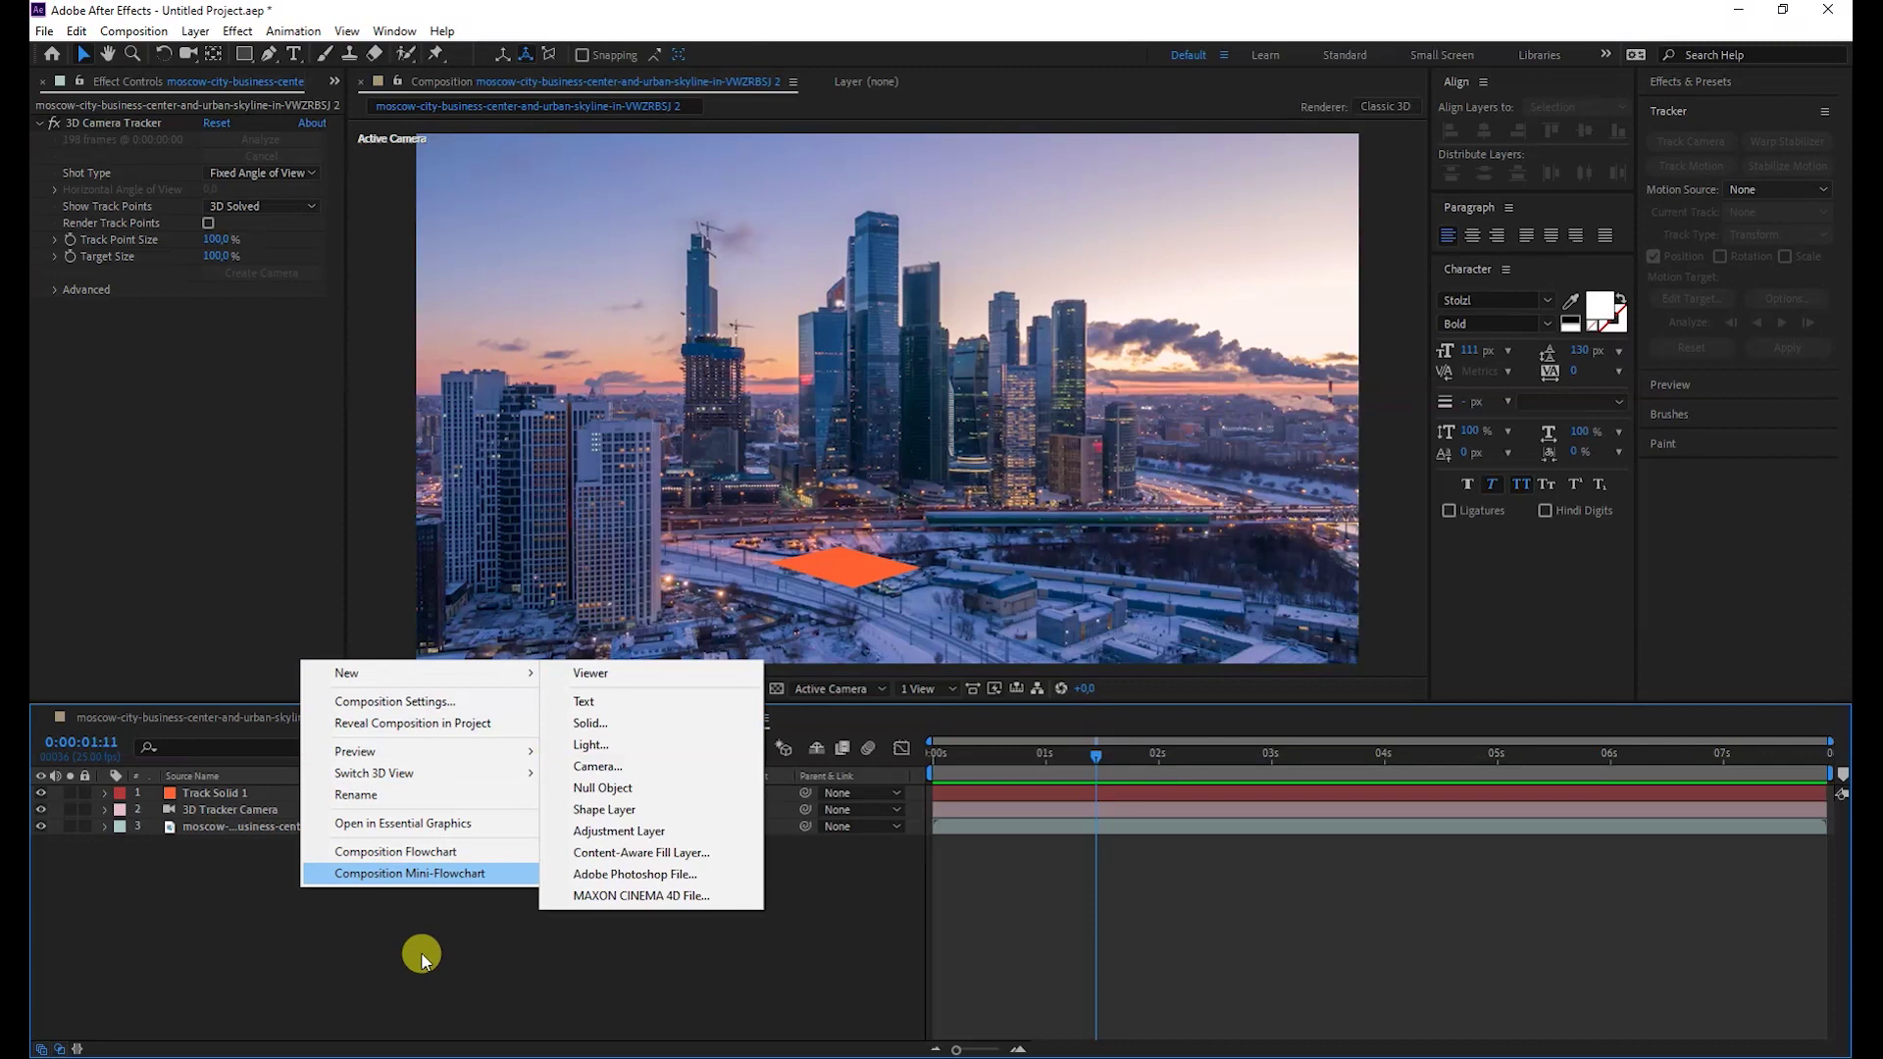The height and width of the screenshot is (1059, 1883).
Task: Open the Motion Source dropdown
Action: [x=1777, y=190]
